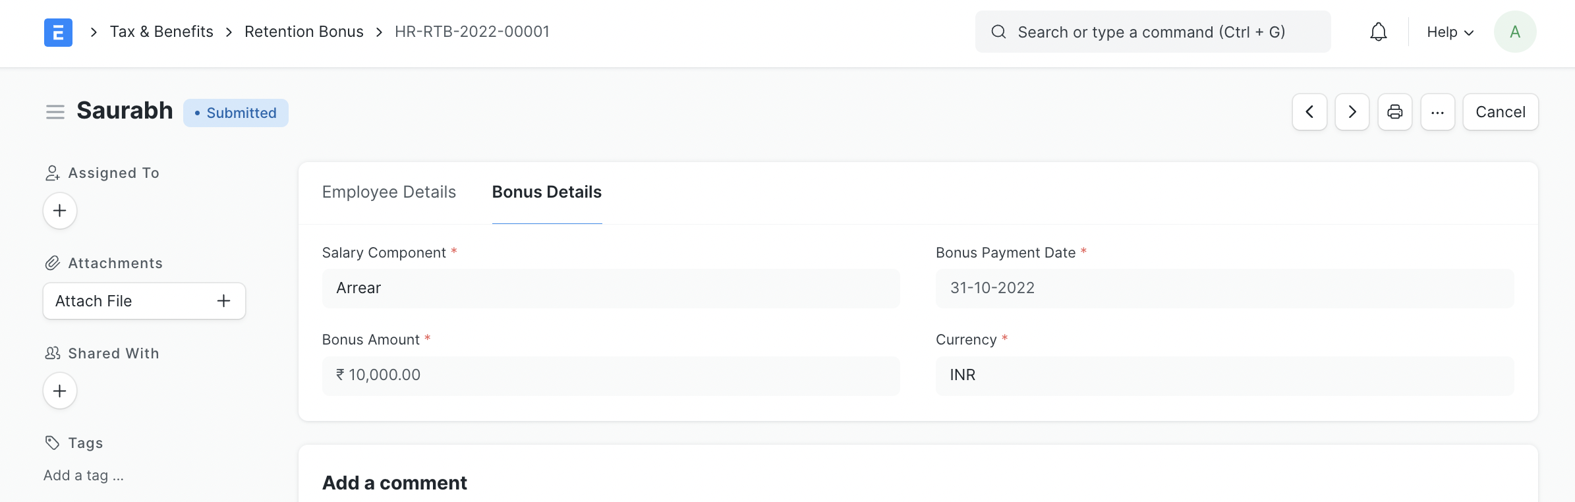Open the three-dot more options menu
The width and height of the screenshot is (1575, 502).
point(1438,112)
